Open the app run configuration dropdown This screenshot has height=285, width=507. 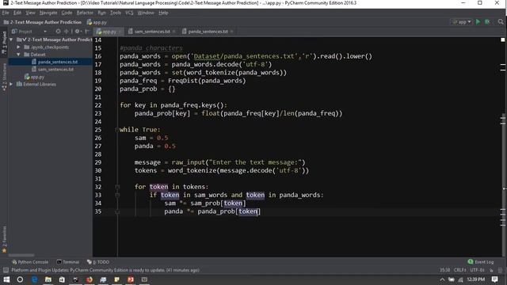click(x=461, y=21)
